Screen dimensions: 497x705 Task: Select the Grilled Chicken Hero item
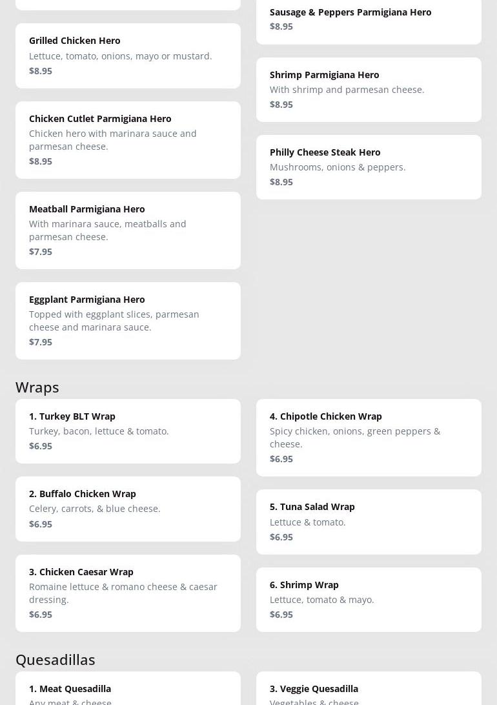[128, 56]
